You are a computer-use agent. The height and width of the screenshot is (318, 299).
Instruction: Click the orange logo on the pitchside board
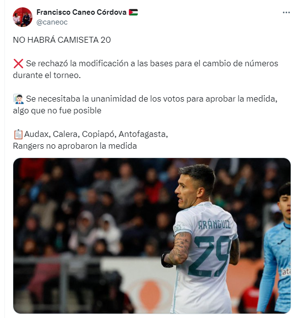[150, 294]
